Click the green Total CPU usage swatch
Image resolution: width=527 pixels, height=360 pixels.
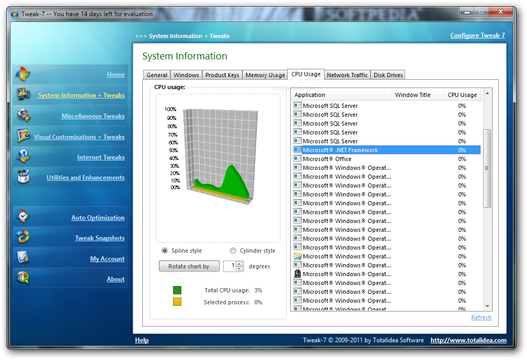tap(177, 290)
